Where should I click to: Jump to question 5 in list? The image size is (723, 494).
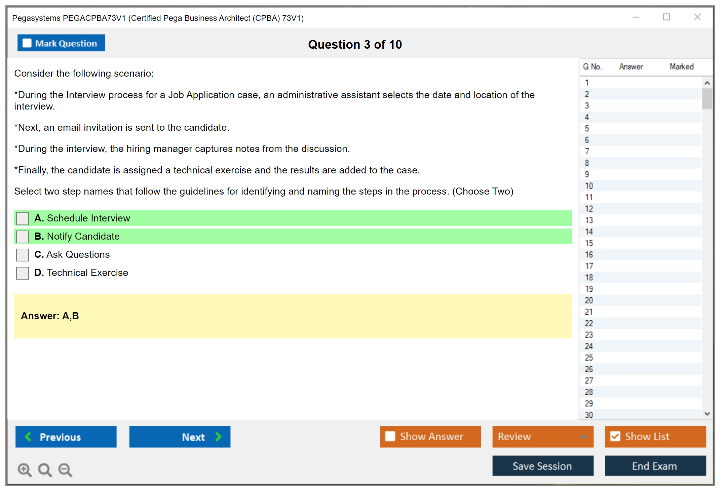click(587, 129)
